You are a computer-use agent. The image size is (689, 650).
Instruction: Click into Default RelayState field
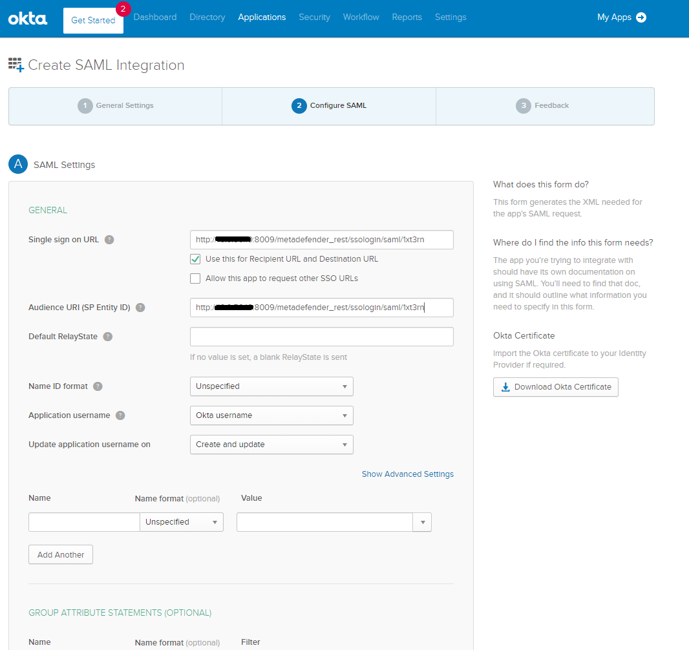pos(322,337)
